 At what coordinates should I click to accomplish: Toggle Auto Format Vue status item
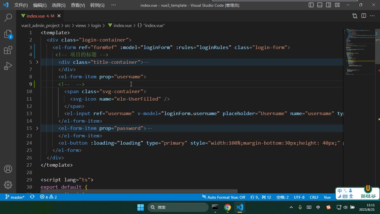click(224, 197)
